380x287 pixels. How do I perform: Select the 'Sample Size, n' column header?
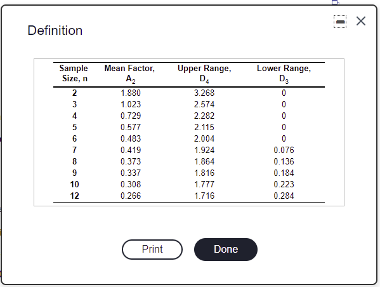click(74, 73)
